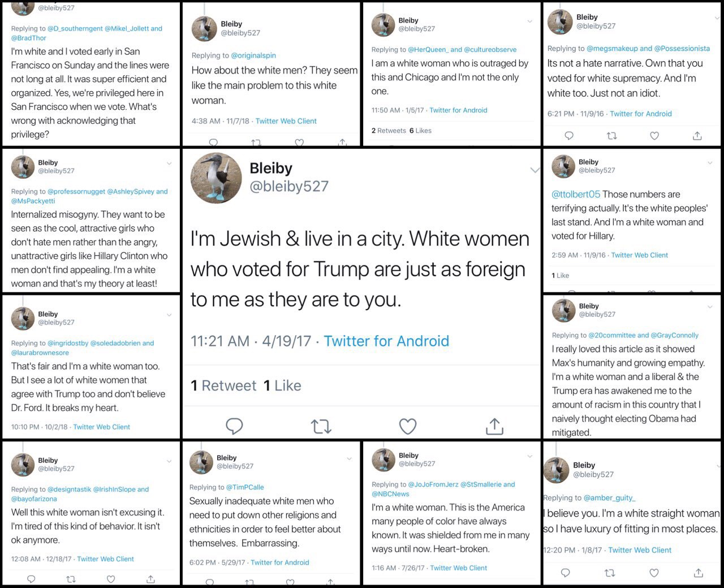Open @ttolbert05 profile mention
724x588 pixels.
[x=576, y=194]
